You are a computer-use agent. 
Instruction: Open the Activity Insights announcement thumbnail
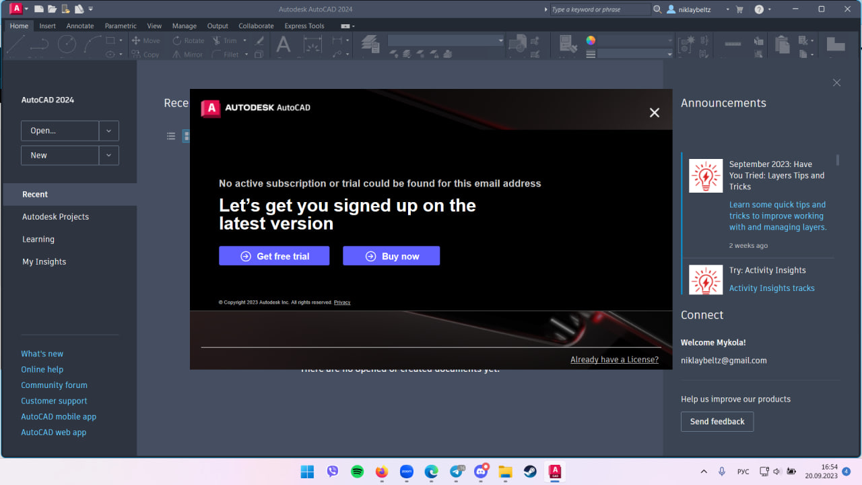[706, 280]
